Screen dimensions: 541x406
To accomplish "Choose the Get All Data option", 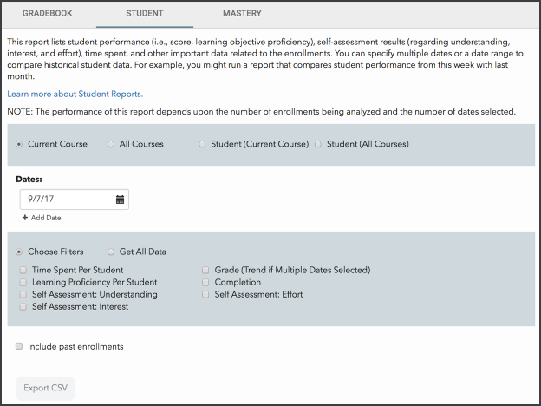I will point(111,252).
